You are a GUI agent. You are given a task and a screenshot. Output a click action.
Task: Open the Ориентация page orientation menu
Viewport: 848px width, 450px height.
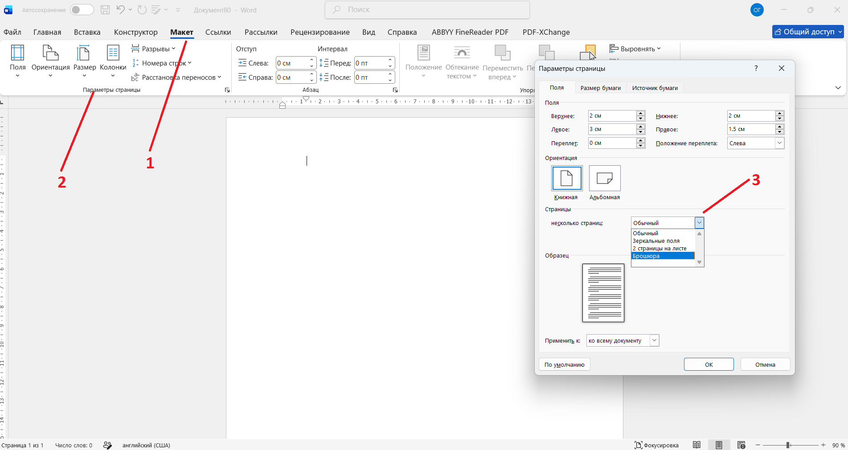(50, 61)
